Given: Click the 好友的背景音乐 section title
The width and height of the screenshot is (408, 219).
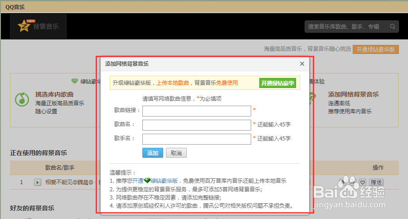Looking at the screenshot, I should pyautogui.click(x=32, y=208).
